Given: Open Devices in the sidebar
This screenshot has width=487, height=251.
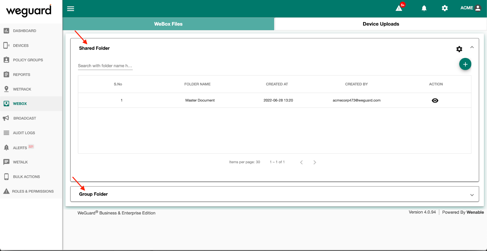Looking at the screenshot, I should (31, 46).
